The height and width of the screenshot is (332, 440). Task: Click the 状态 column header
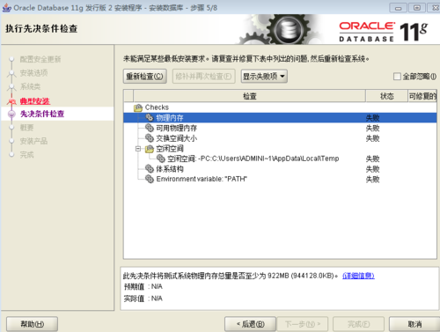click(x=386, y=96)
